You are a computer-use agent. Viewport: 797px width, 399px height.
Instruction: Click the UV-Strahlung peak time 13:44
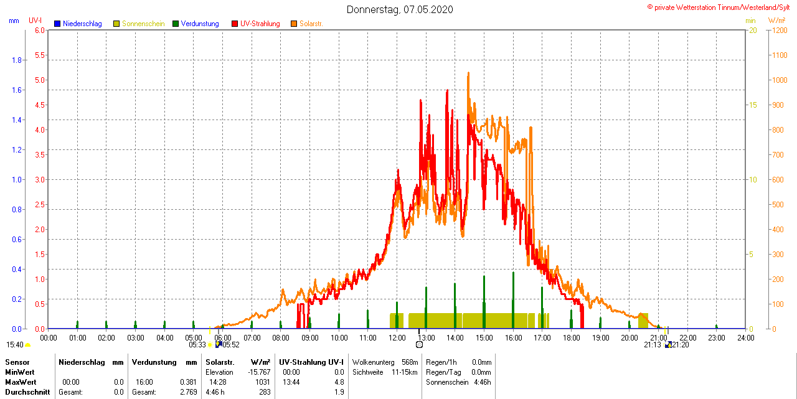pos(291,382)
